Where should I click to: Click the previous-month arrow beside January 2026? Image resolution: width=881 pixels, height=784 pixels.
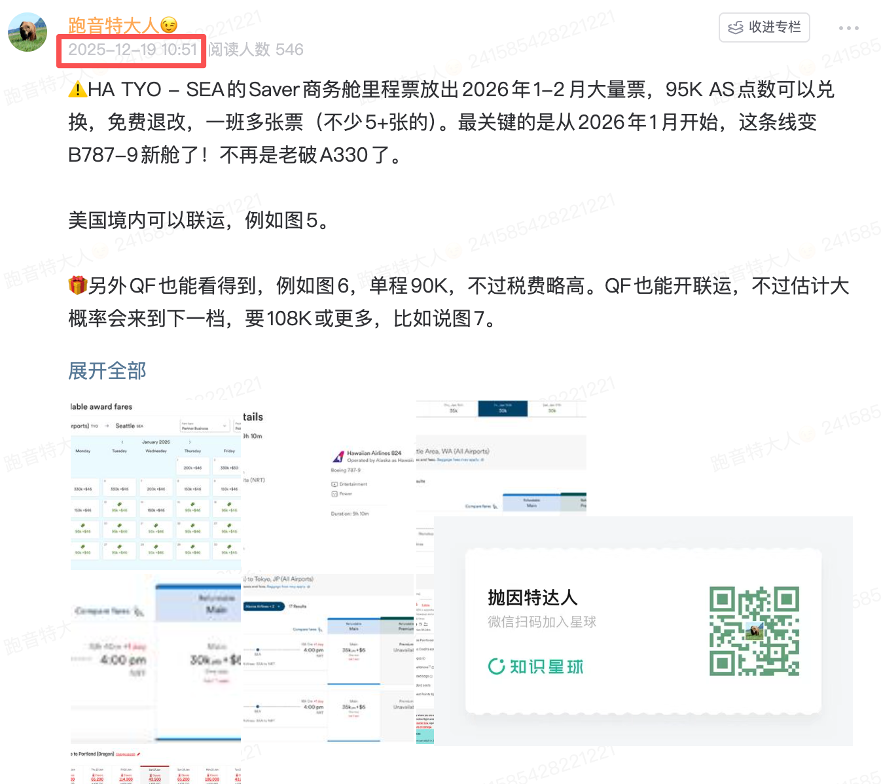pyautogui.click(x=122, y=442)
